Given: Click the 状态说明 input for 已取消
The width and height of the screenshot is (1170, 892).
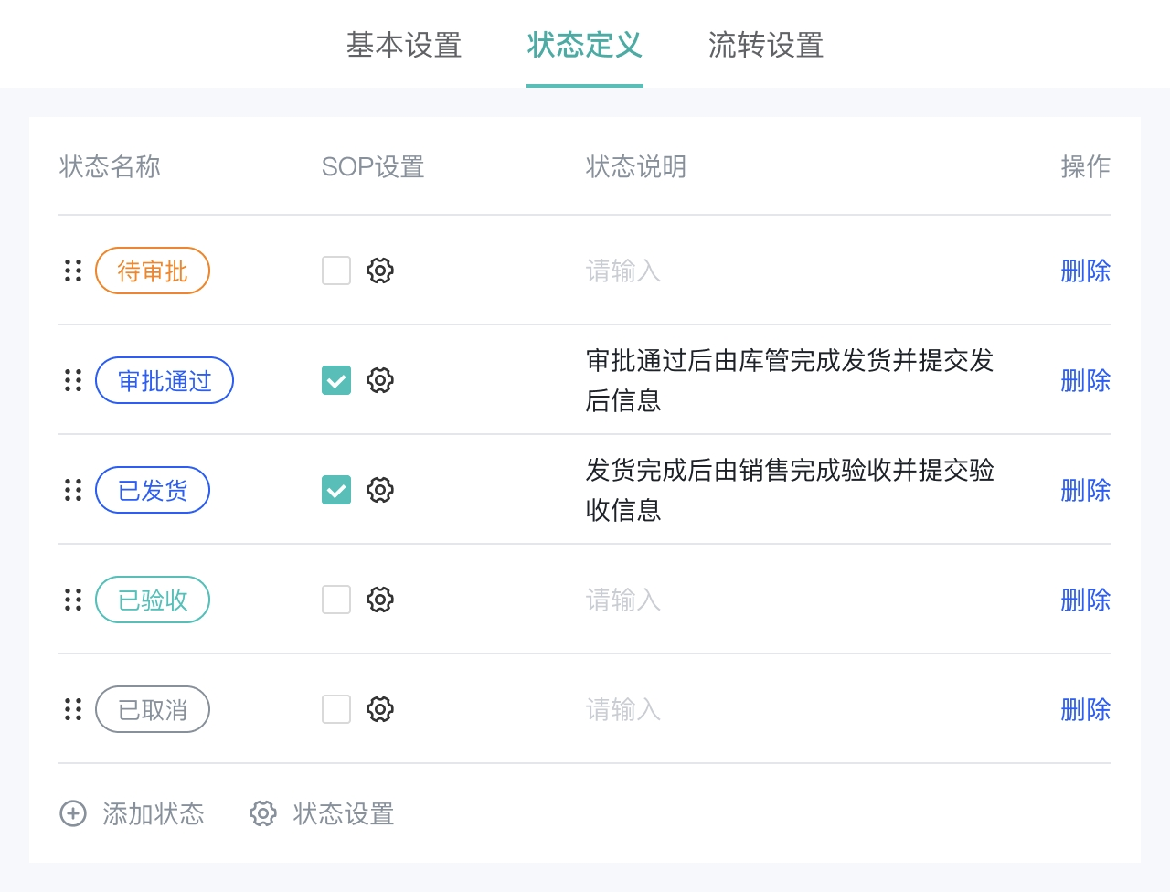Looking at the screenshot, I should point(786,709).
